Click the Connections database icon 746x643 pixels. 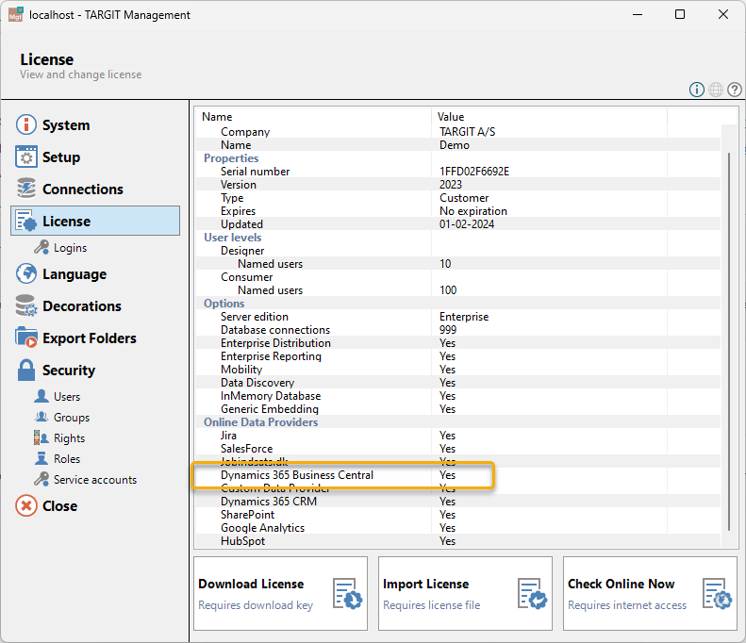click(x=26, y=189)
